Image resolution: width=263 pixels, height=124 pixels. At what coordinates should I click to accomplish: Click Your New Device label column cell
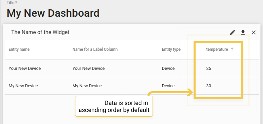(88, 69)
